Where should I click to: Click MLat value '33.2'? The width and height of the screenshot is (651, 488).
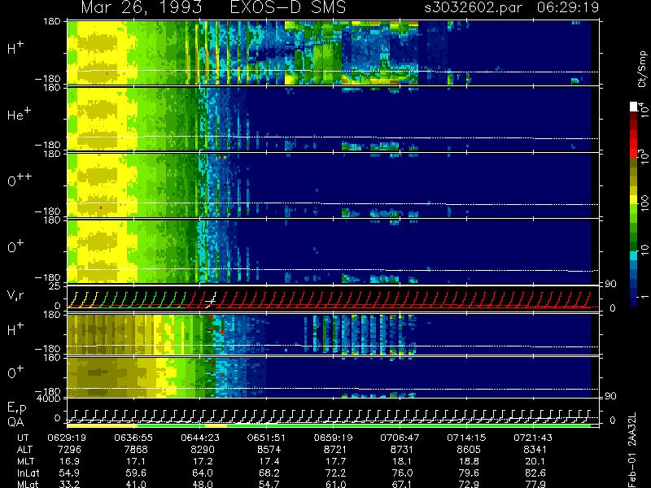(x=69, y=484)
